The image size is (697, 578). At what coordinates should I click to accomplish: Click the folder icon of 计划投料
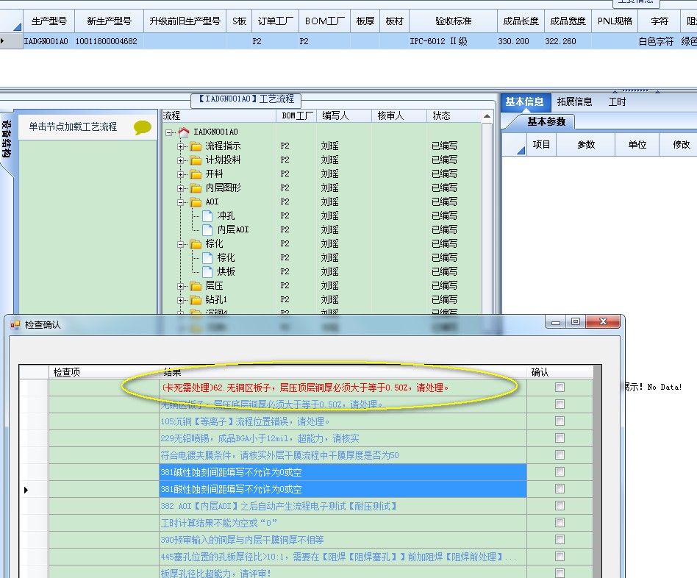click(196, 160)
